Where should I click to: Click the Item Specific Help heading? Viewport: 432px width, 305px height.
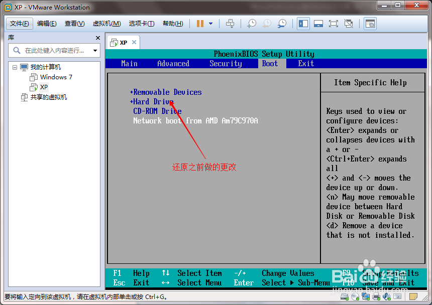[370, 82]
